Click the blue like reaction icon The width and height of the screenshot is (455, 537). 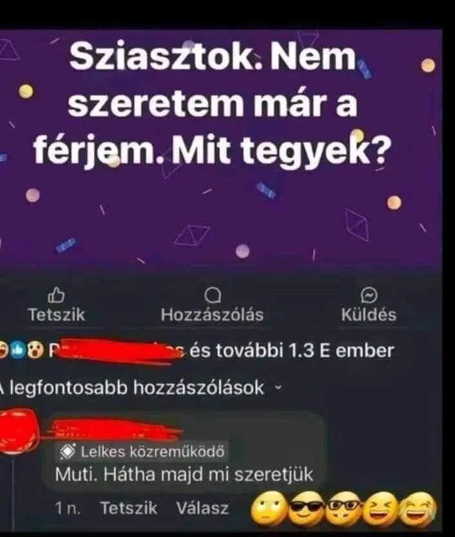point(19,350)
